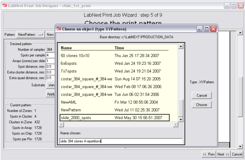Click the main window vertical scrollbar thumb
This screenshot has height=160, width=245.
(240, 97)
